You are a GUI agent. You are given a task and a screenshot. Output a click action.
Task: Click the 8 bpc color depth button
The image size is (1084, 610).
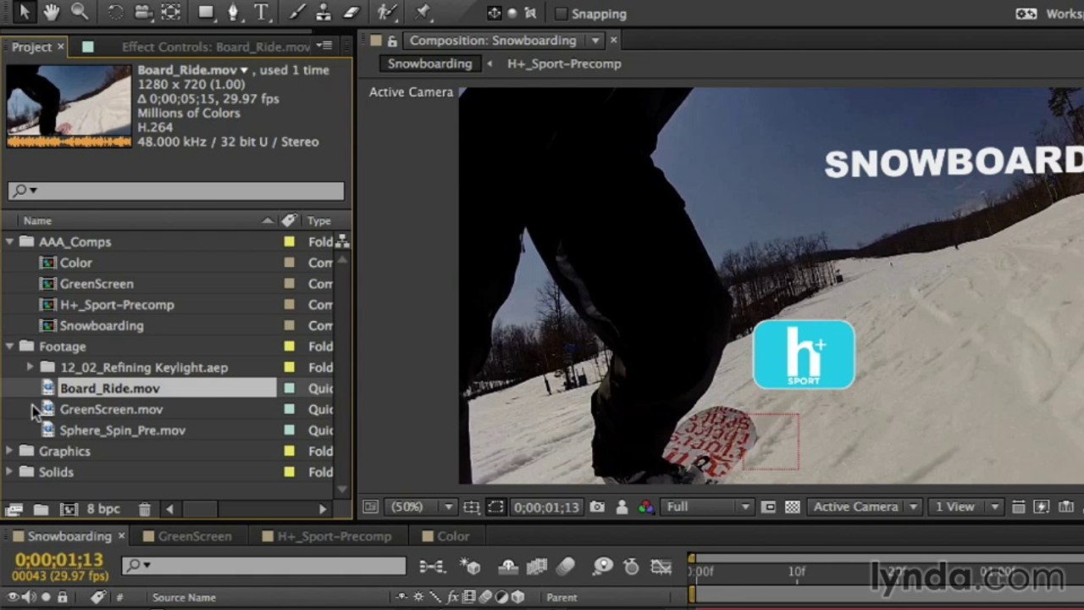tap(103, 509)
